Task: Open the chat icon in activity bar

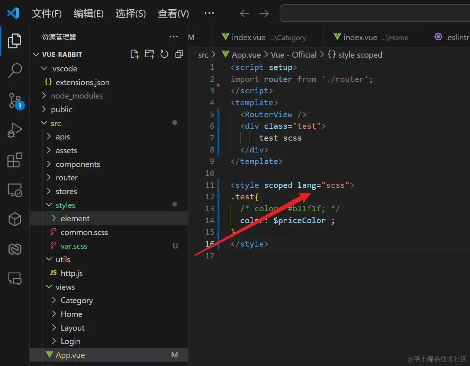Action: (15, 278)
